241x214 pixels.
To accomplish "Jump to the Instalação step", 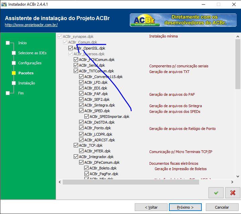I will [26, 83].
